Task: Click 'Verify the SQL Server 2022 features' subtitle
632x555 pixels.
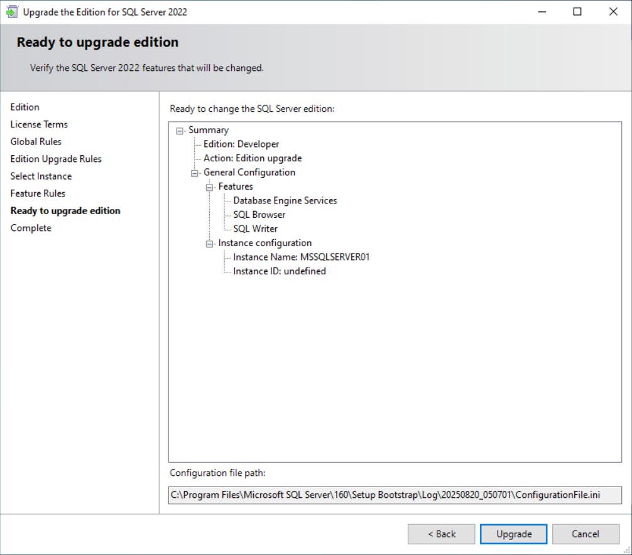Action: (x=147, y=68)
